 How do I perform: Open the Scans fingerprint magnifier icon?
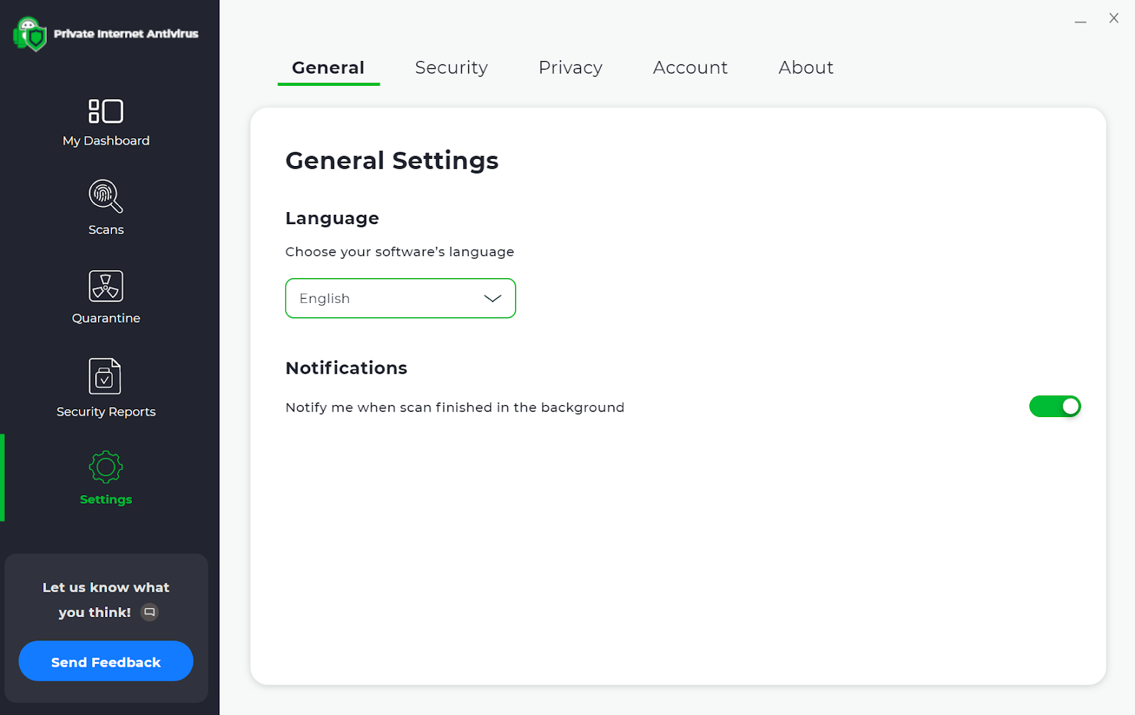[106, 196]
